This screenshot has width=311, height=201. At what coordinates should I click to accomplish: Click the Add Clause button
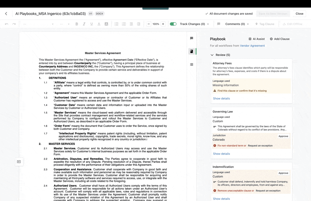(x=280, y=39)
